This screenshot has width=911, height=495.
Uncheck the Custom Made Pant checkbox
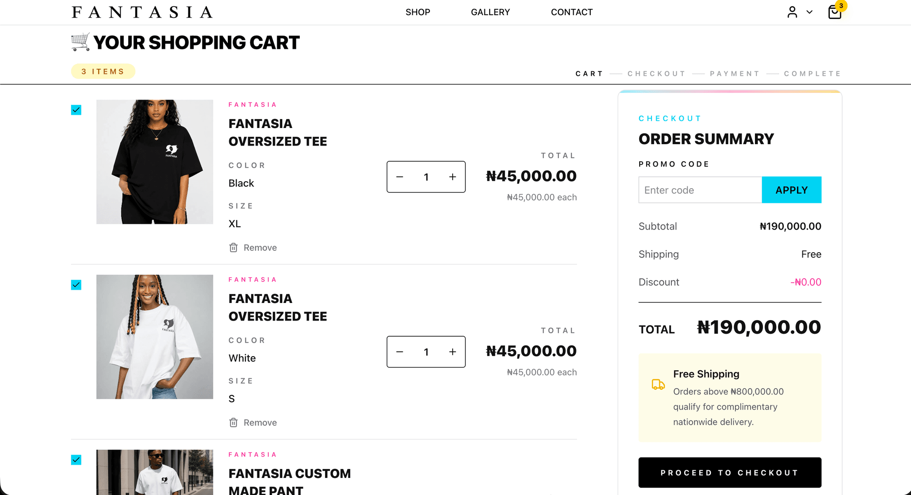(x=76, y=460)
